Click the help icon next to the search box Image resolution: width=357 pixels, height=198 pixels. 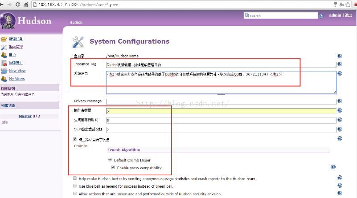pyautogui.click(x=321, y=16)
